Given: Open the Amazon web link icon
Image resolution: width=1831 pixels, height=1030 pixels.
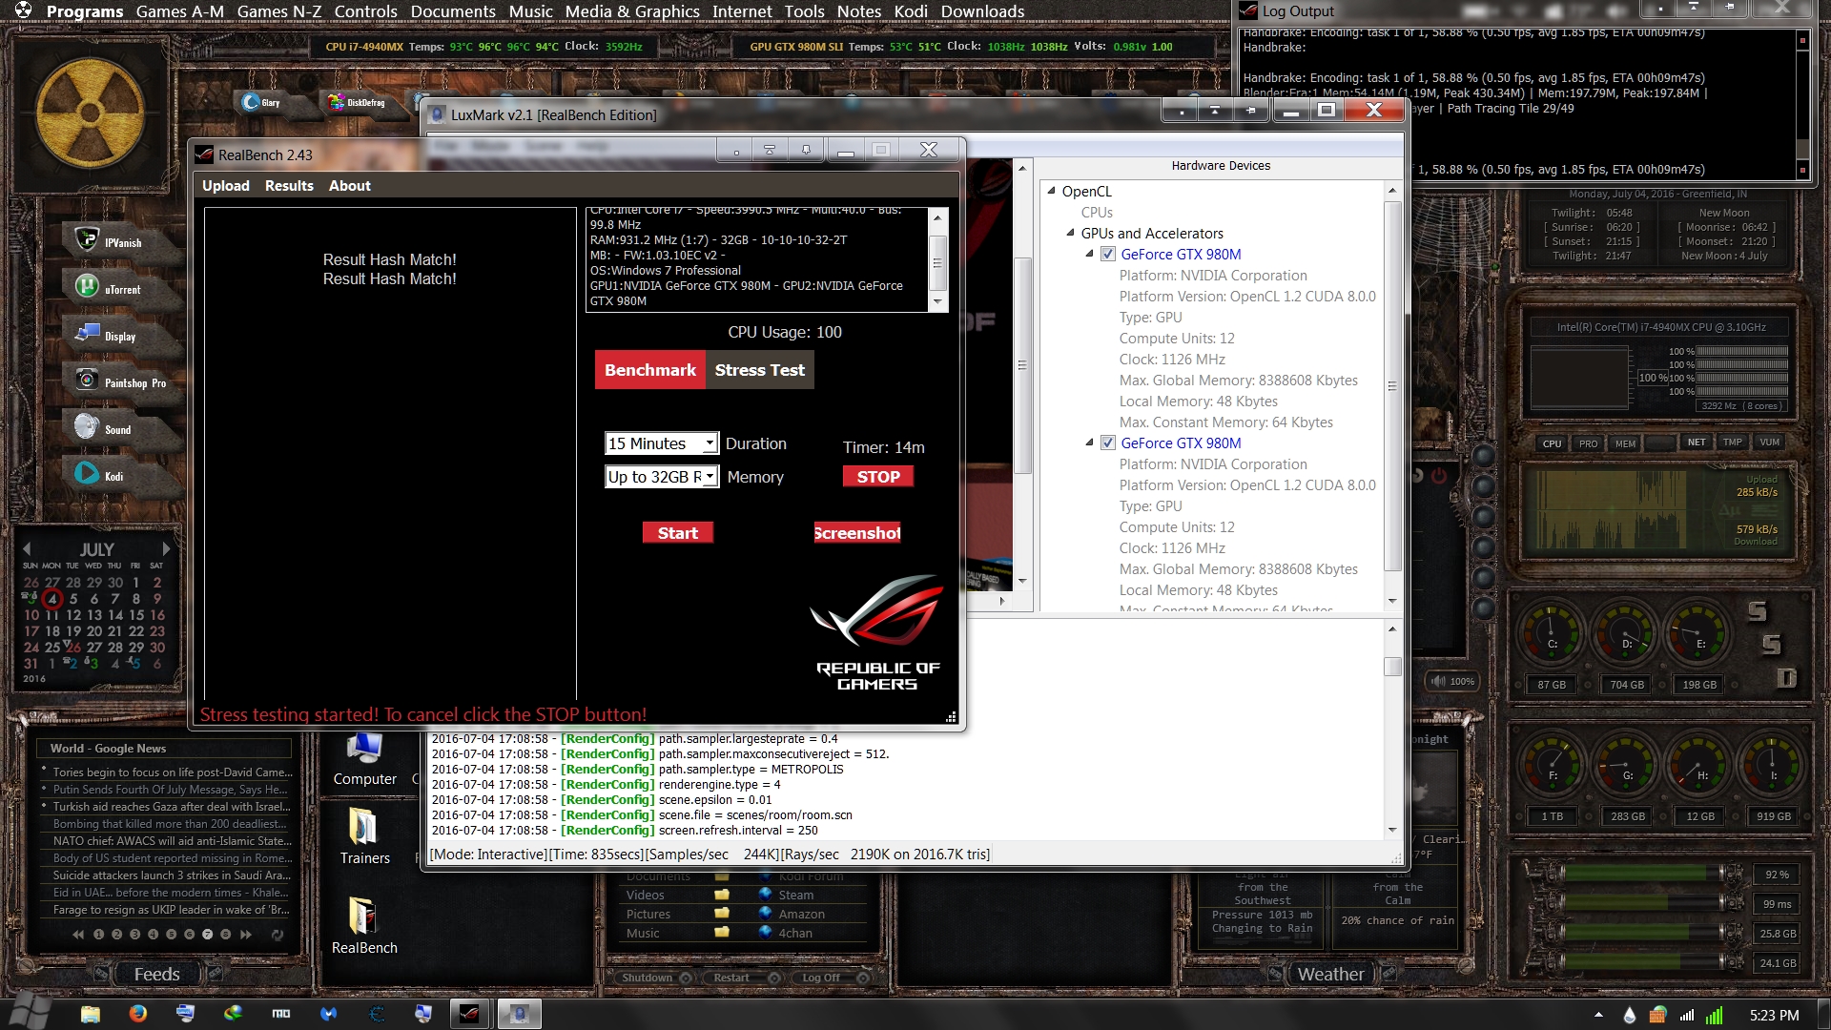Looking at the screenshot, I should [765, 914].
